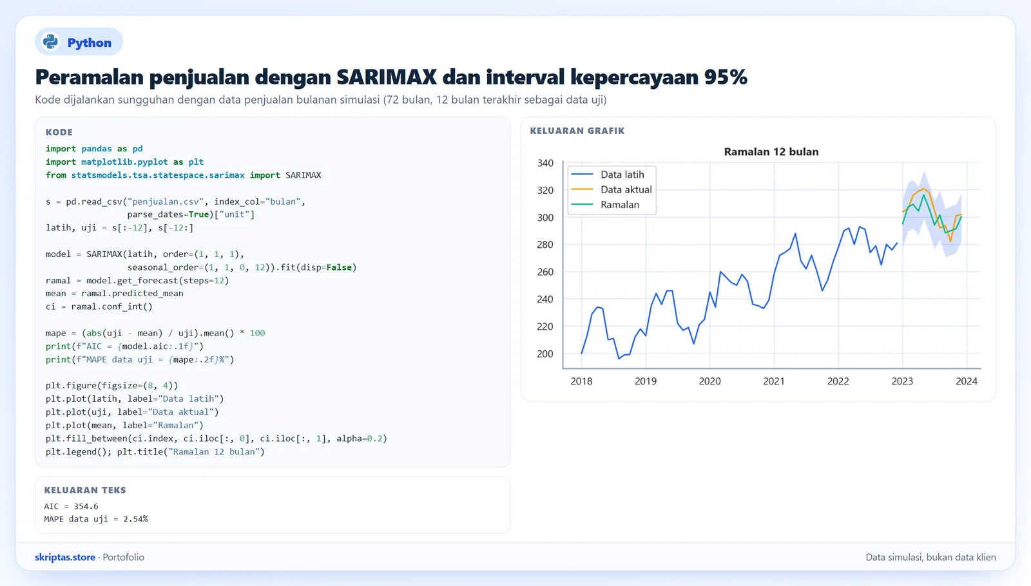Click the 2024 x-axis label
This screenshot has width=1031, height=586.
(967, 381)
